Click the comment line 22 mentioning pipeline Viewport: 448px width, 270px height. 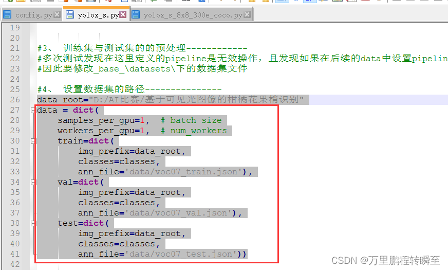(x=242, y=58)
